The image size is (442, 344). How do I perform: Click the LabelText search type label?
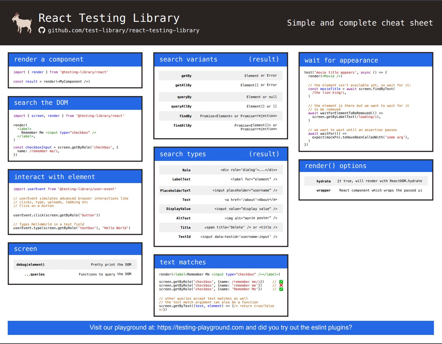[x=181, y=179]
